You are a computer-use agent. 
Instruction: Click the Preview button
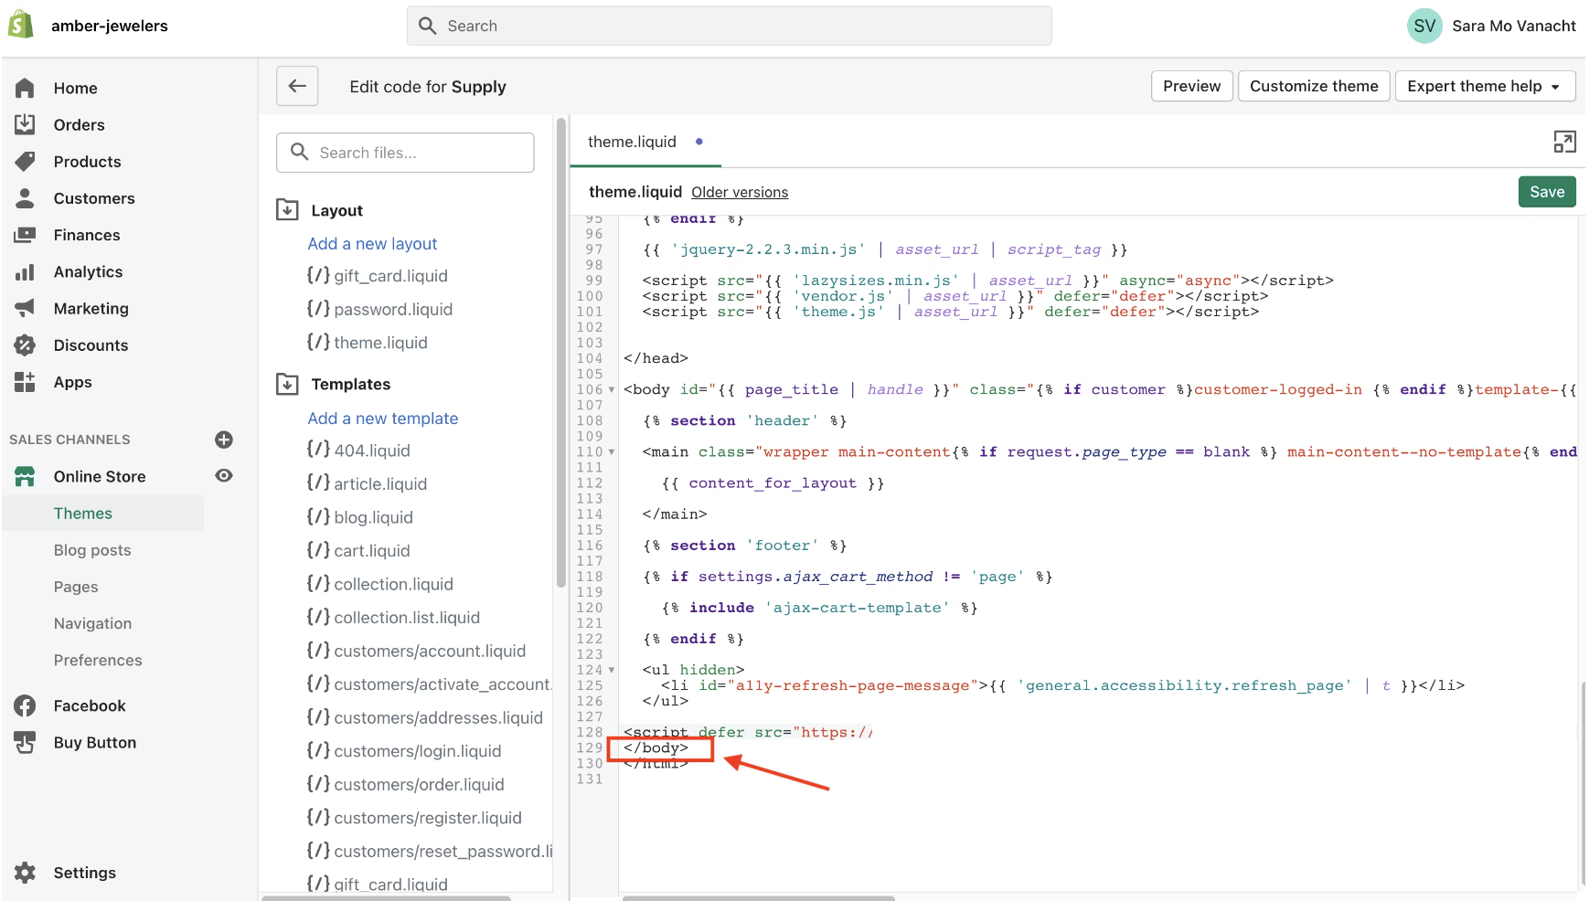click(x=1191, y=86)
